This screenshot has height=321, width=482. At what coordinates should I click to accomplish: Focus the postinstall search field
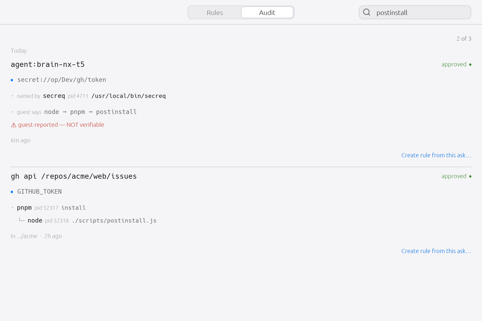415,13
